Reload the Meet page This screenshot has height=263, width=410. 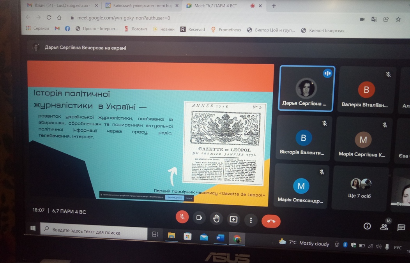point(49,18)
